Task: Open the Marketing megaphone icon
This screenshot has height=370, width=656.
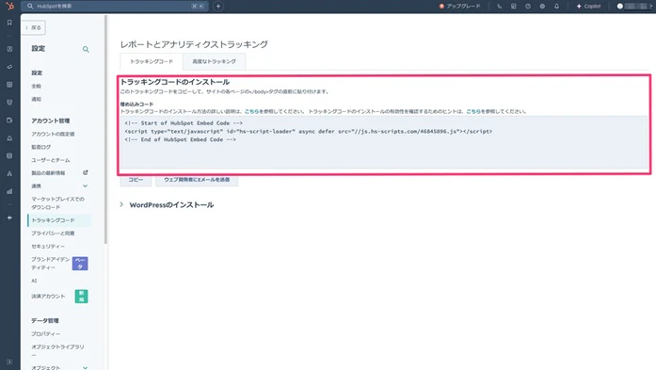Action: coord(9,67)
